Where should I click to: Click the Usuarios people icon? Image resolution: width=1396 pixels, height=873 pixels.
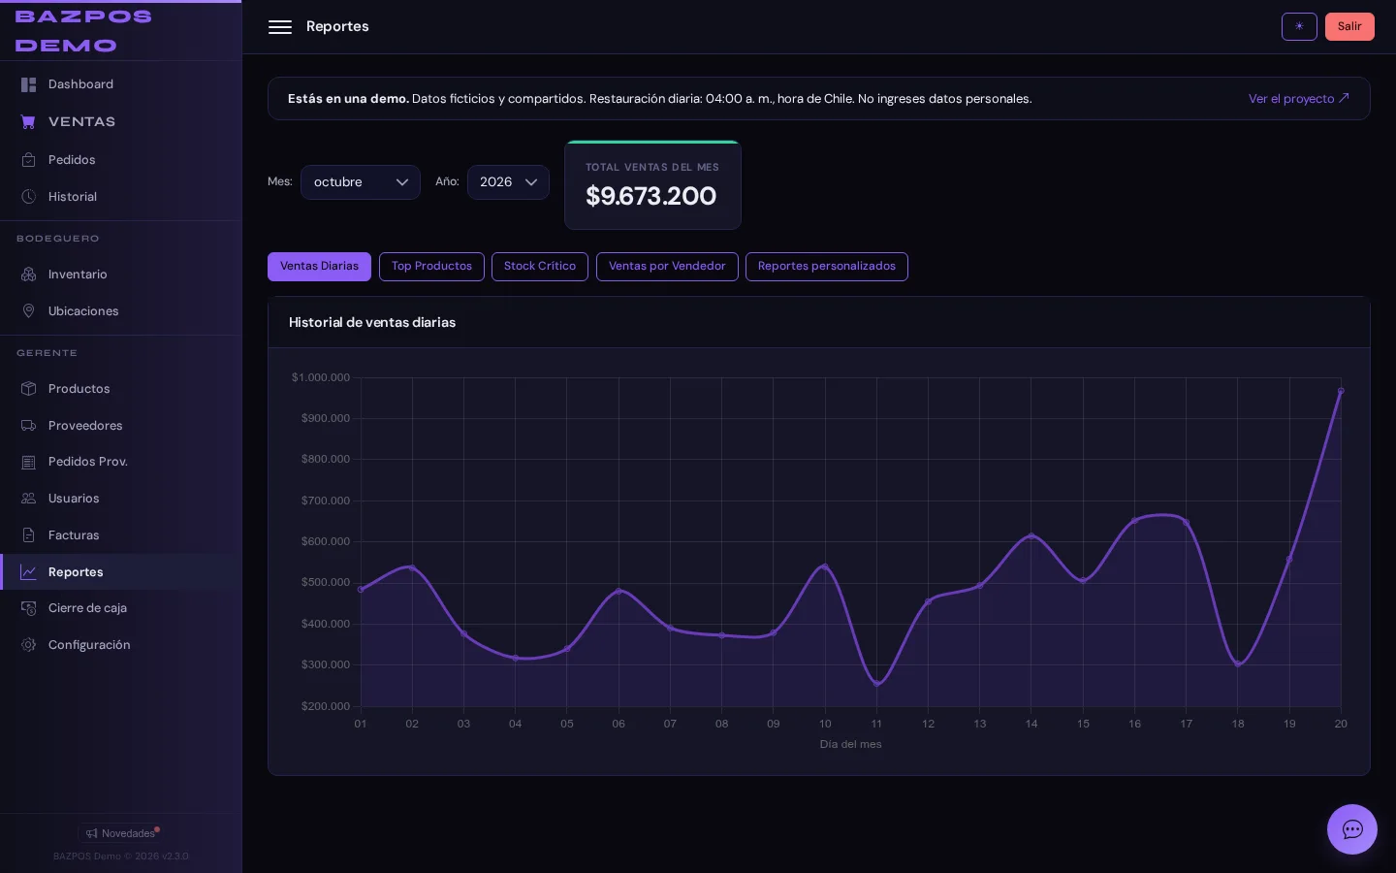pos(29,499)
